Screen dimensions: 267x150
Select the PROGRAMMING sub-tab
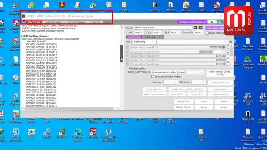[133, 37]
